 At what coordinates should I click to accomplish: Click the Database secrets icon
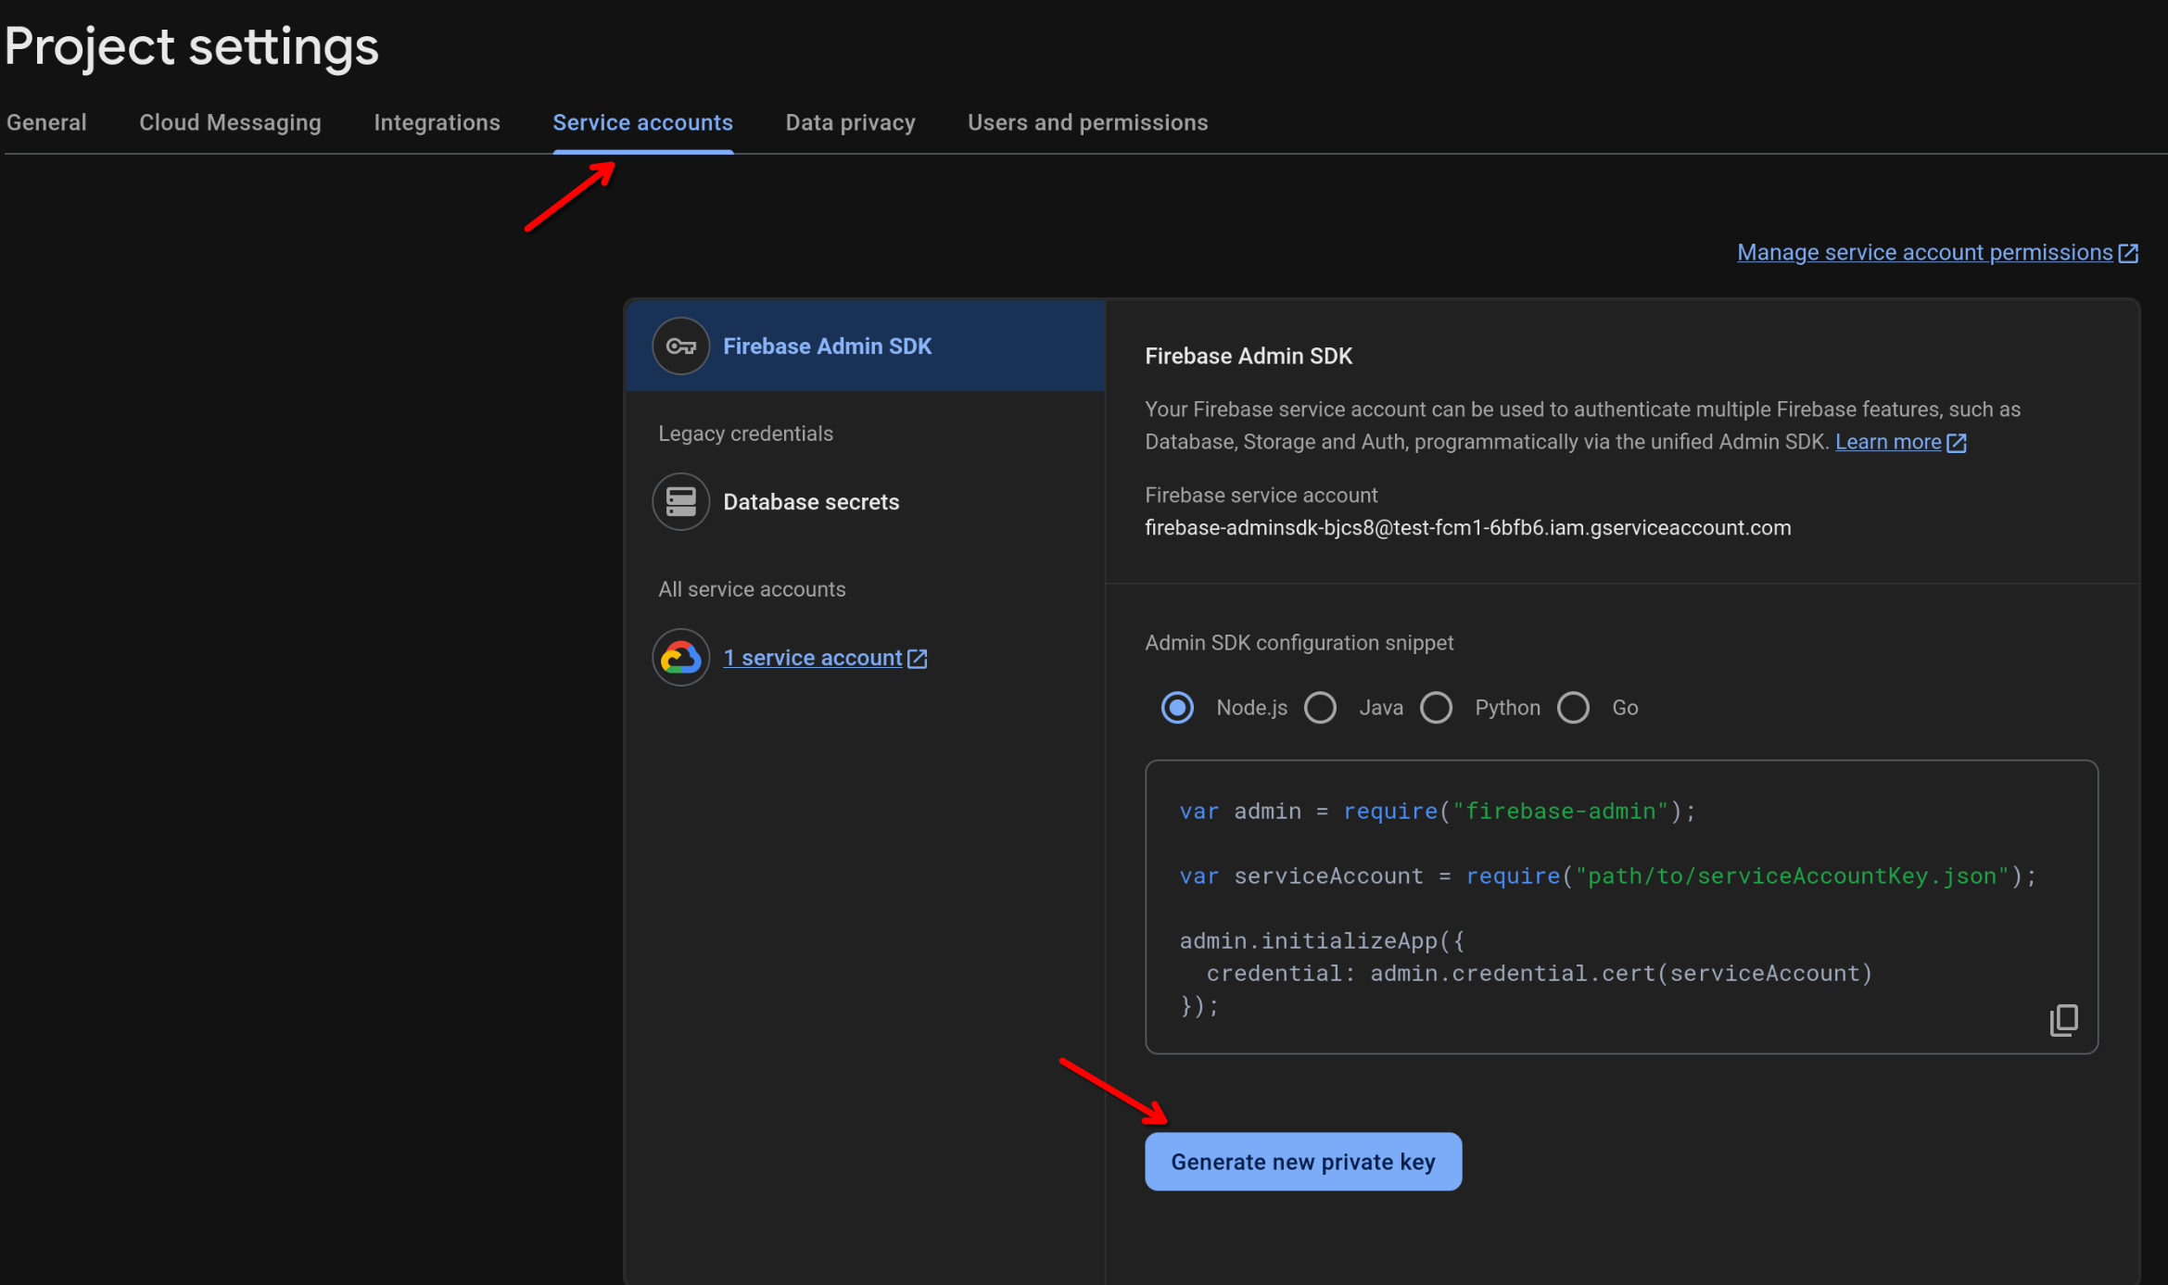coord(681,500)
